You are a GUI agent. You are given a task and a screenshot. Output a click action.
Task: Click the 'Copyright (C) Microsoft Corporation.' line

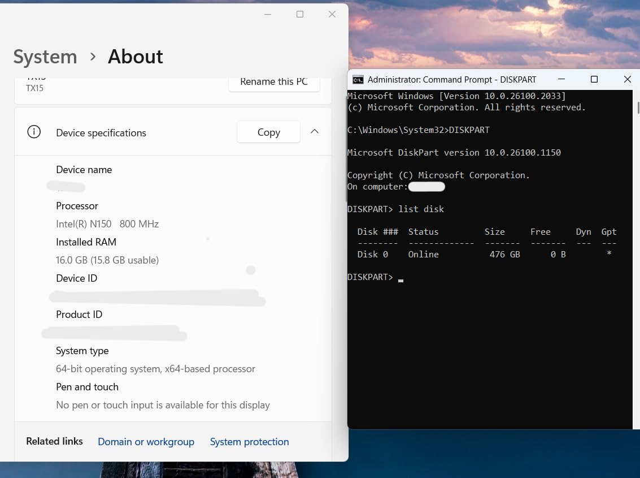(x=438, y=175)
